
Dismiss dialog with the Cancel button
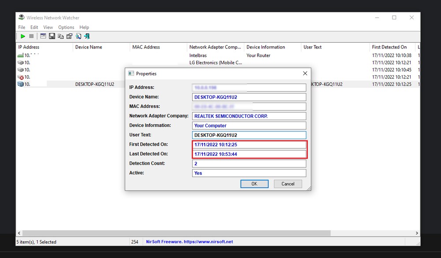pyautogui.click(x=288, y=184)
